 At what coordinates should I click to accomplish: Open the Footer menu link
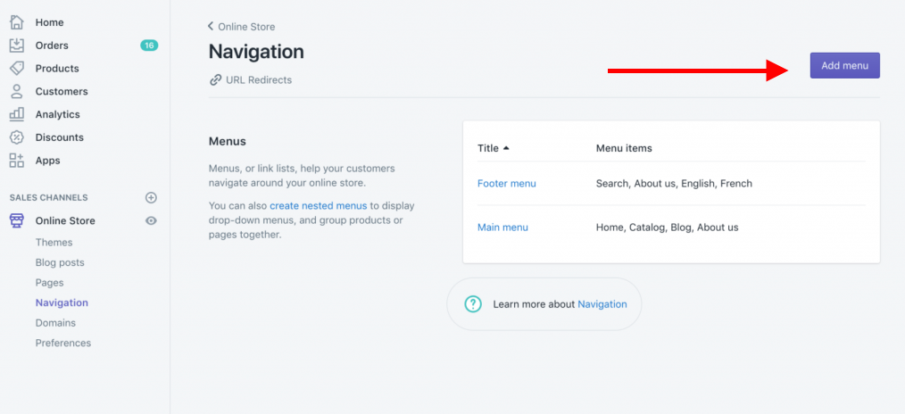[507, 184]
